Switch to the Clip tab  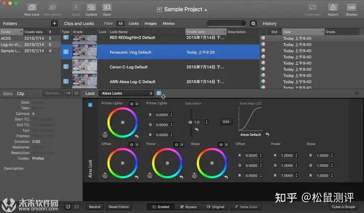tap(20, 94)
